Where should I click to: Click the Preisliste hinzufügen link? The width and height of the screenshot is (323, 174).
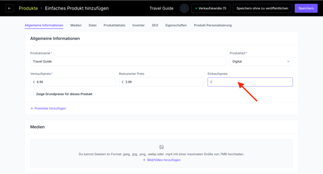click(50, 108)
